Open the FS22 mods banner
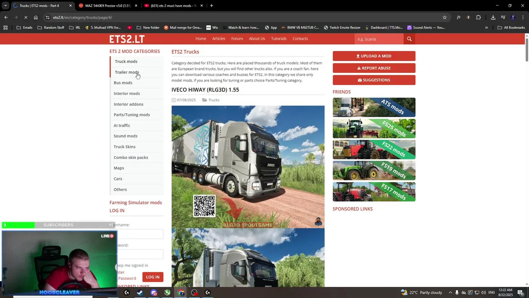The height and width of the screenshot is (298, 529). coord(374,149)
